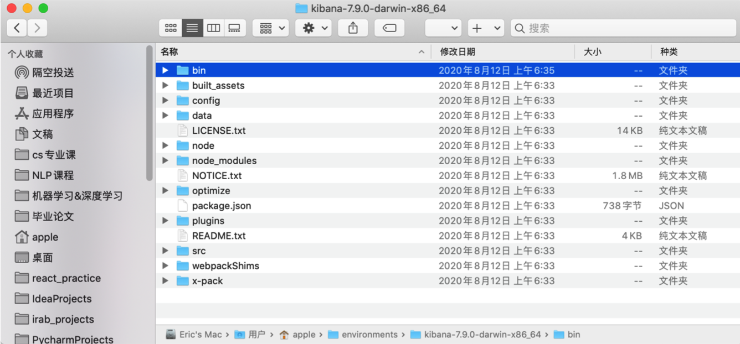Click apple in path bar

pyautogui.click(x=297, y=334)
